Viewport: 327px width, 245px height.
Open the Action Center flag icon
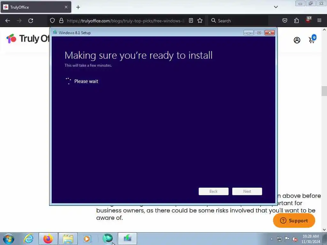pyautogui.click(x=287, y=239)
